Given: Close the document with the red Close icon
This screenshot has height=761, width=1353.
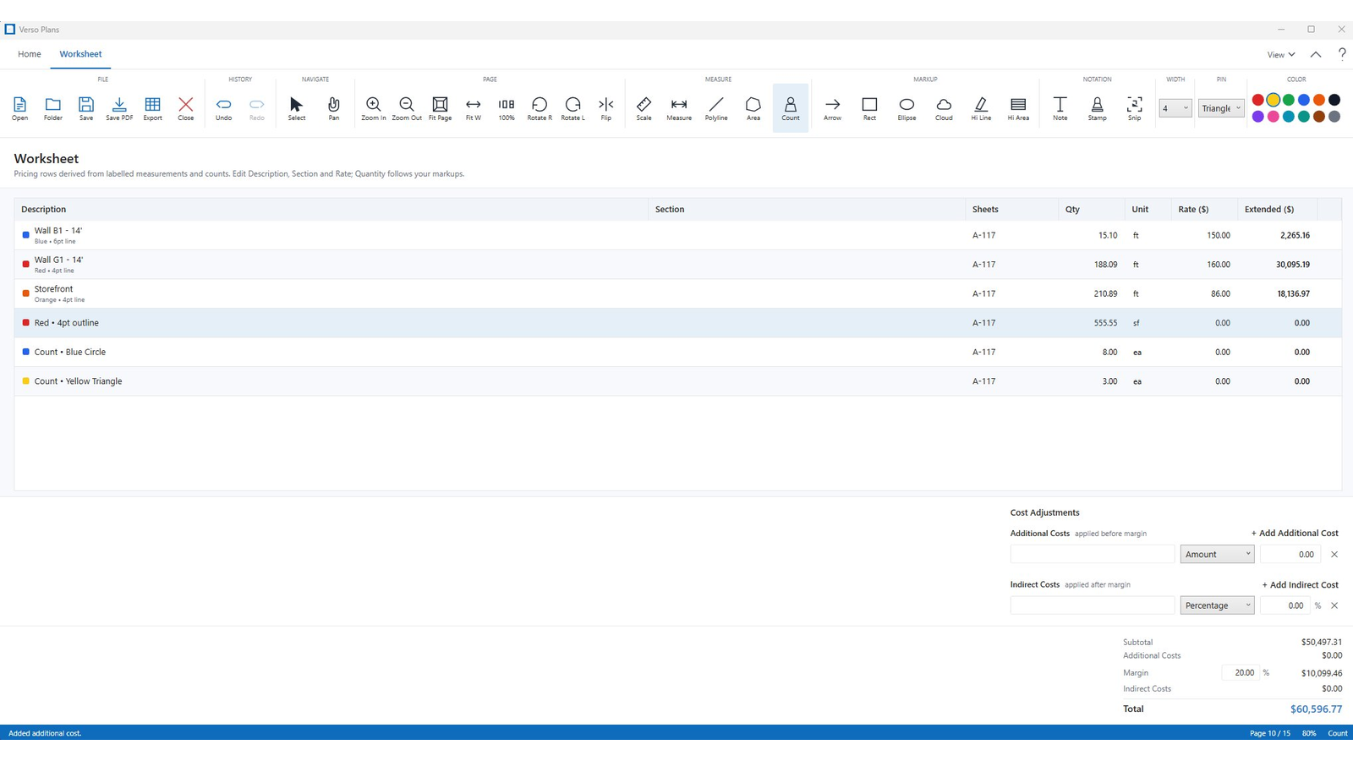Looking at the screenshot, I should click(x=186, y=107).
